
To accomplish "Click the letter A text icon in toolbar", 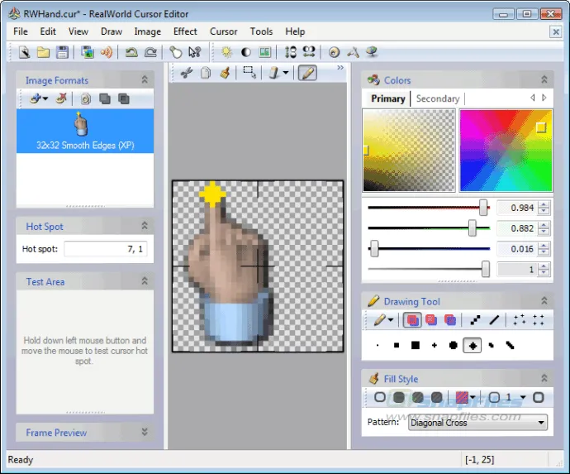I will click(353, 52).
